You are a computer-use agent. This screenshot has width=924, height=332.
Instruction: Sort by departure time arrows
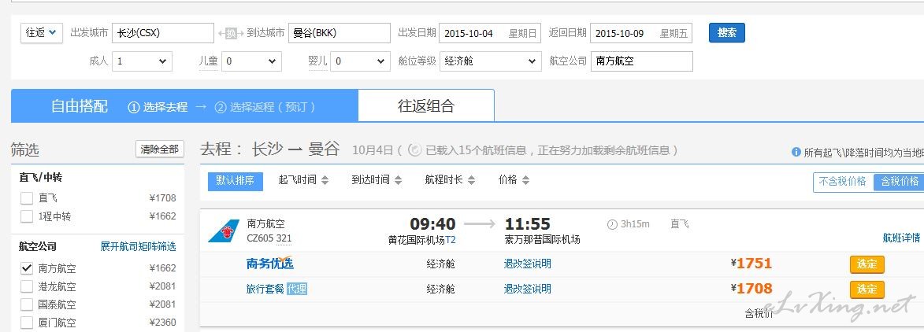tap(325, 180)
